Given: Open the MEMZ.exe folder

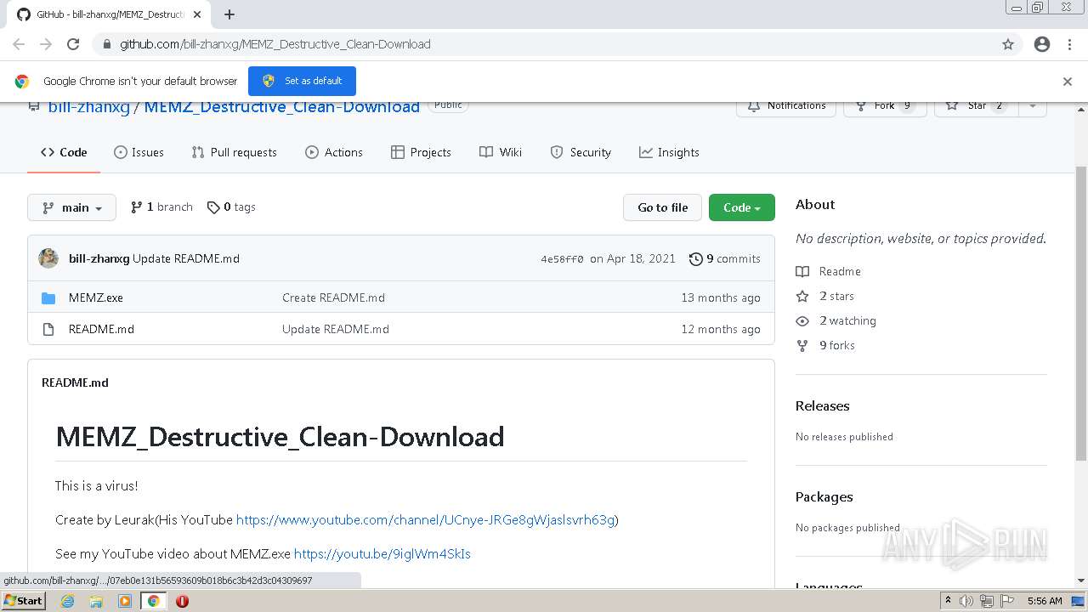Looking at the screenshot, I should 96,297.
